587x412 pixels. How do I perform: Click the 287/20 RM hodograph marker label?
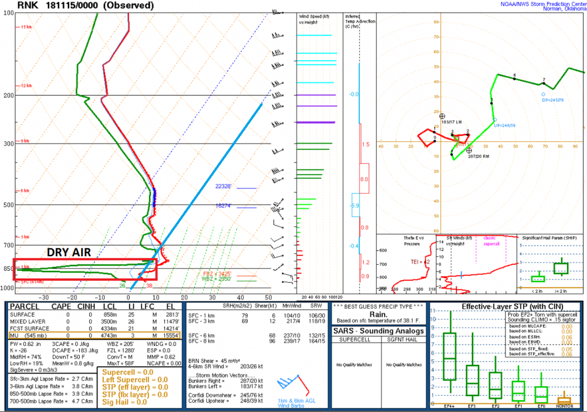(478, 156)
